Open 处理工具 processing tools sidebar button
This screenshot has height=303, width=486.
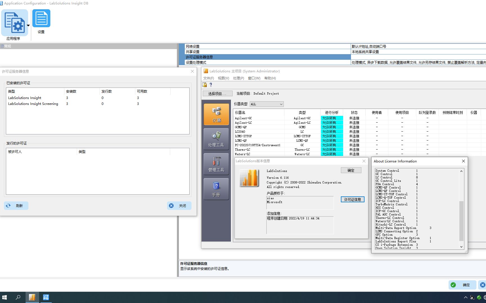click(216, 139)
